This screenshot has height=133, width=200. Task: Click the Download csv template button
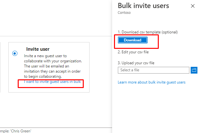click(133, 40)
